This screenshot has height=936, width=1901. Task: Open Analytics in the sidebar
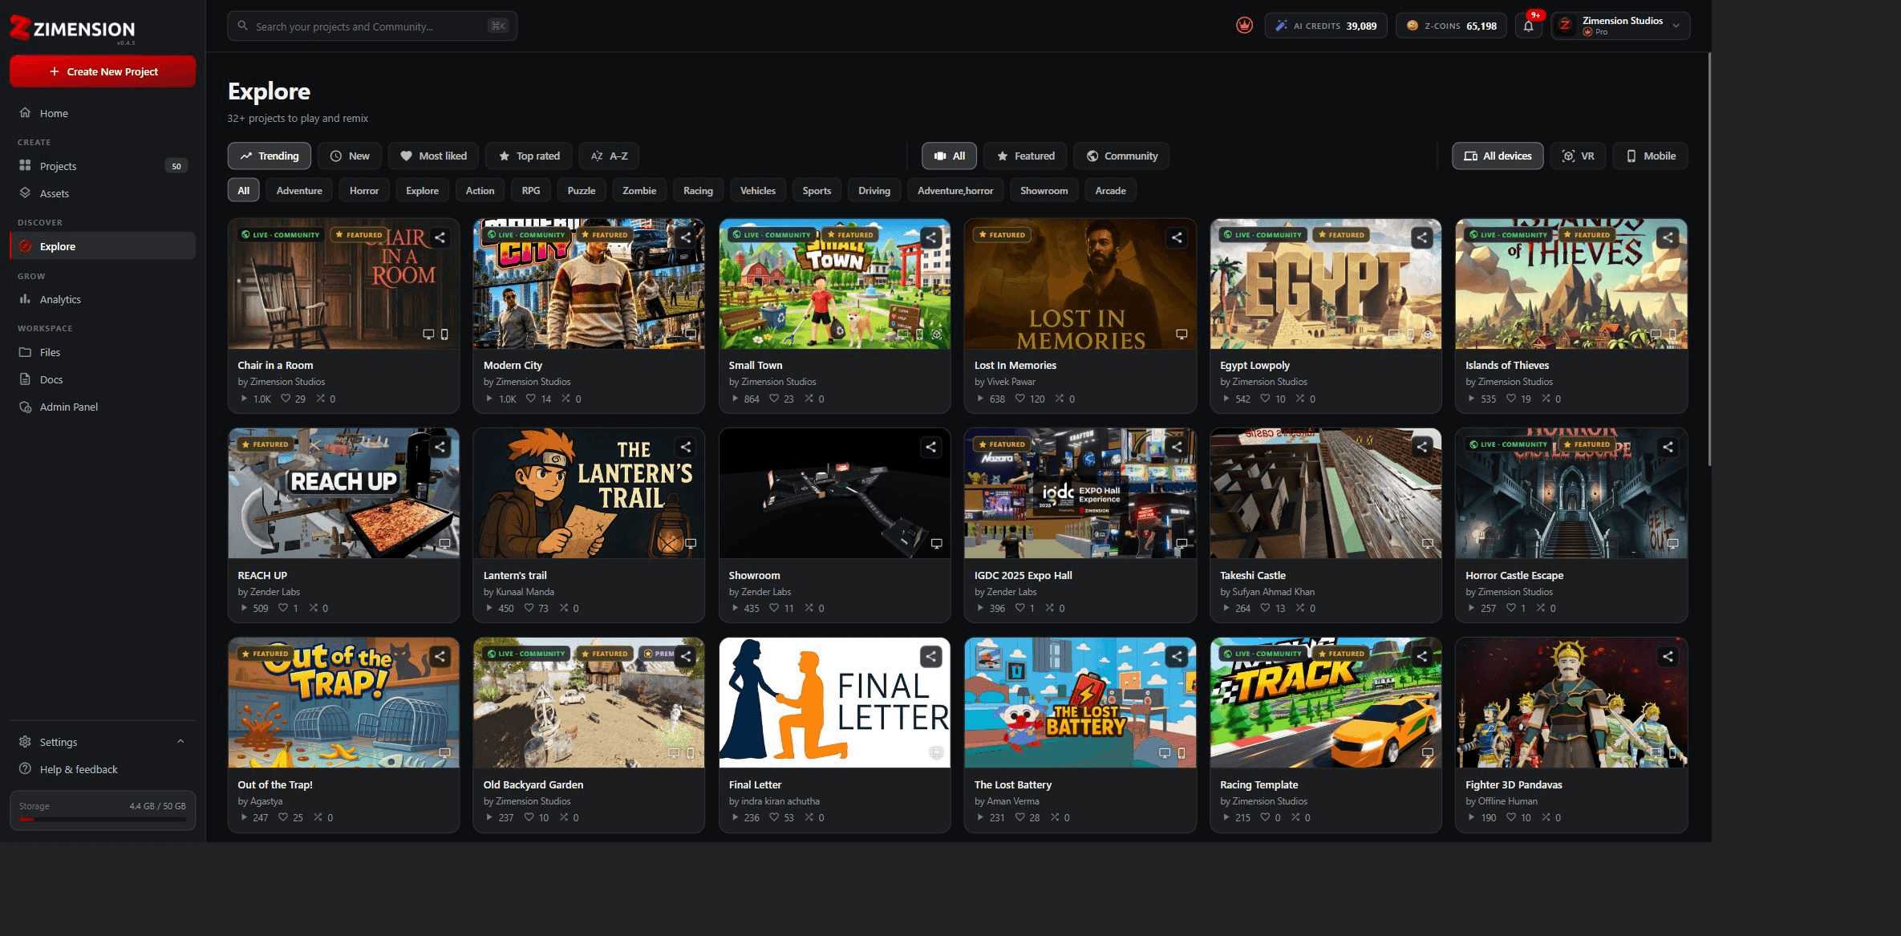[x=103, y=299]
